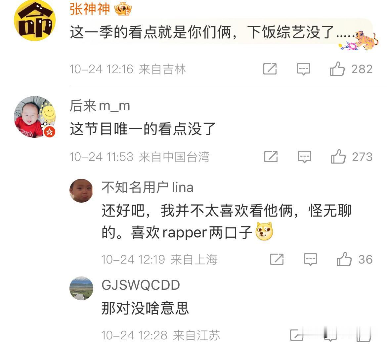
Task: Share GJSWQCDD's reply from 江苏
Action: [x=297, y=335]
